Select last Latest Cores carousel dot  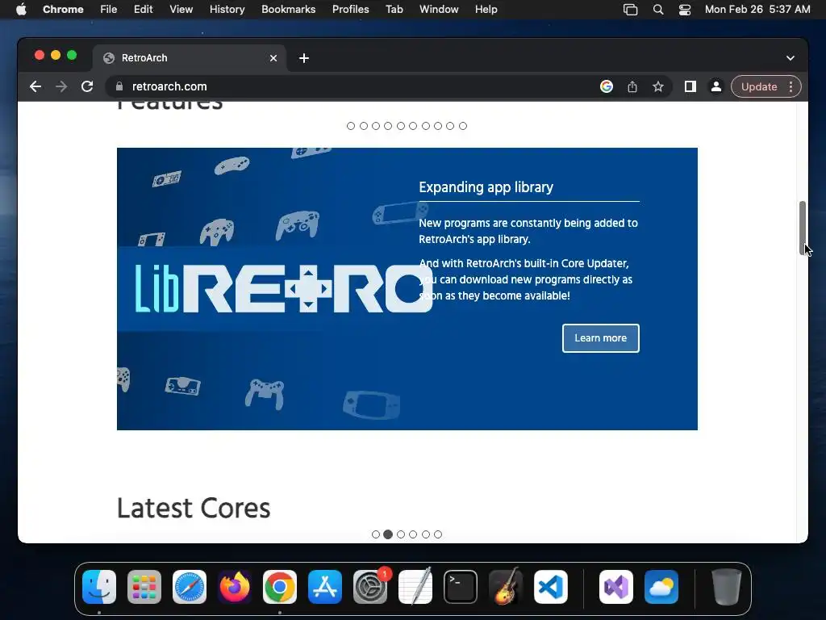click(438, 534)
